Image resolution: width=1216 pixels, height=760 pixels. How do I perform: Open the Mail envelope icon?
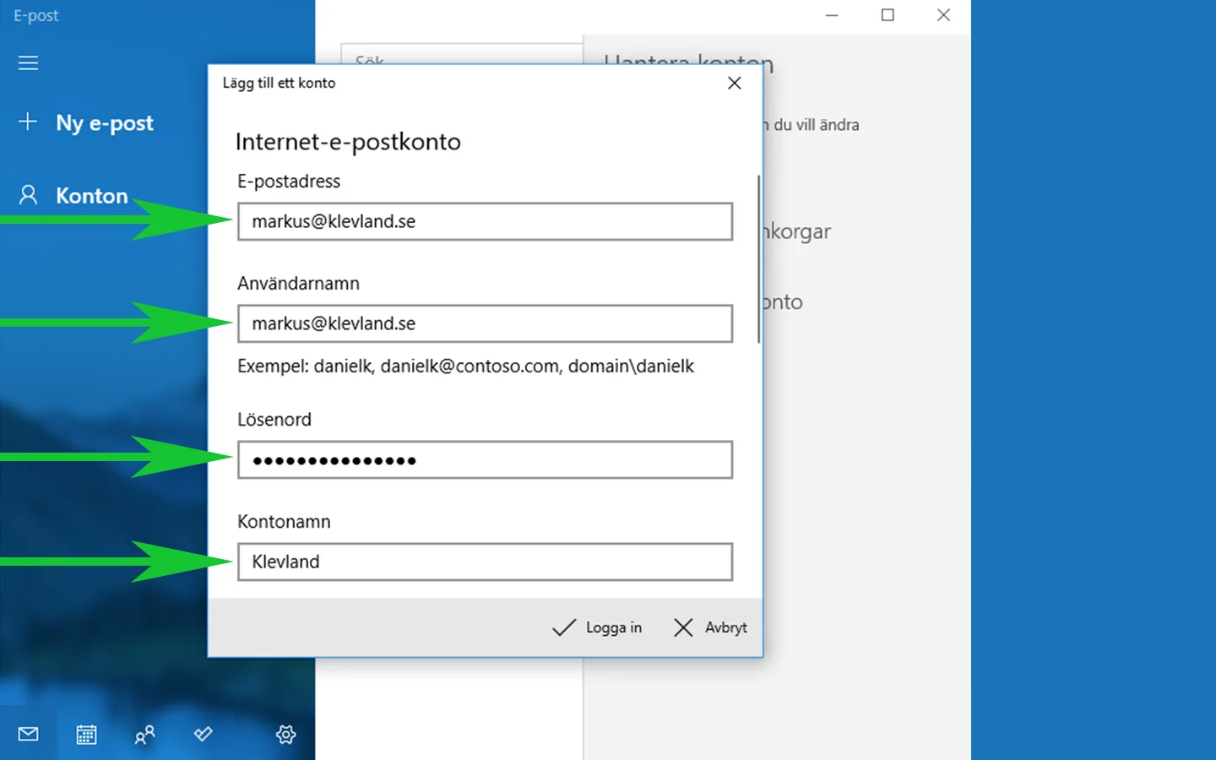[x=28, y=734]
